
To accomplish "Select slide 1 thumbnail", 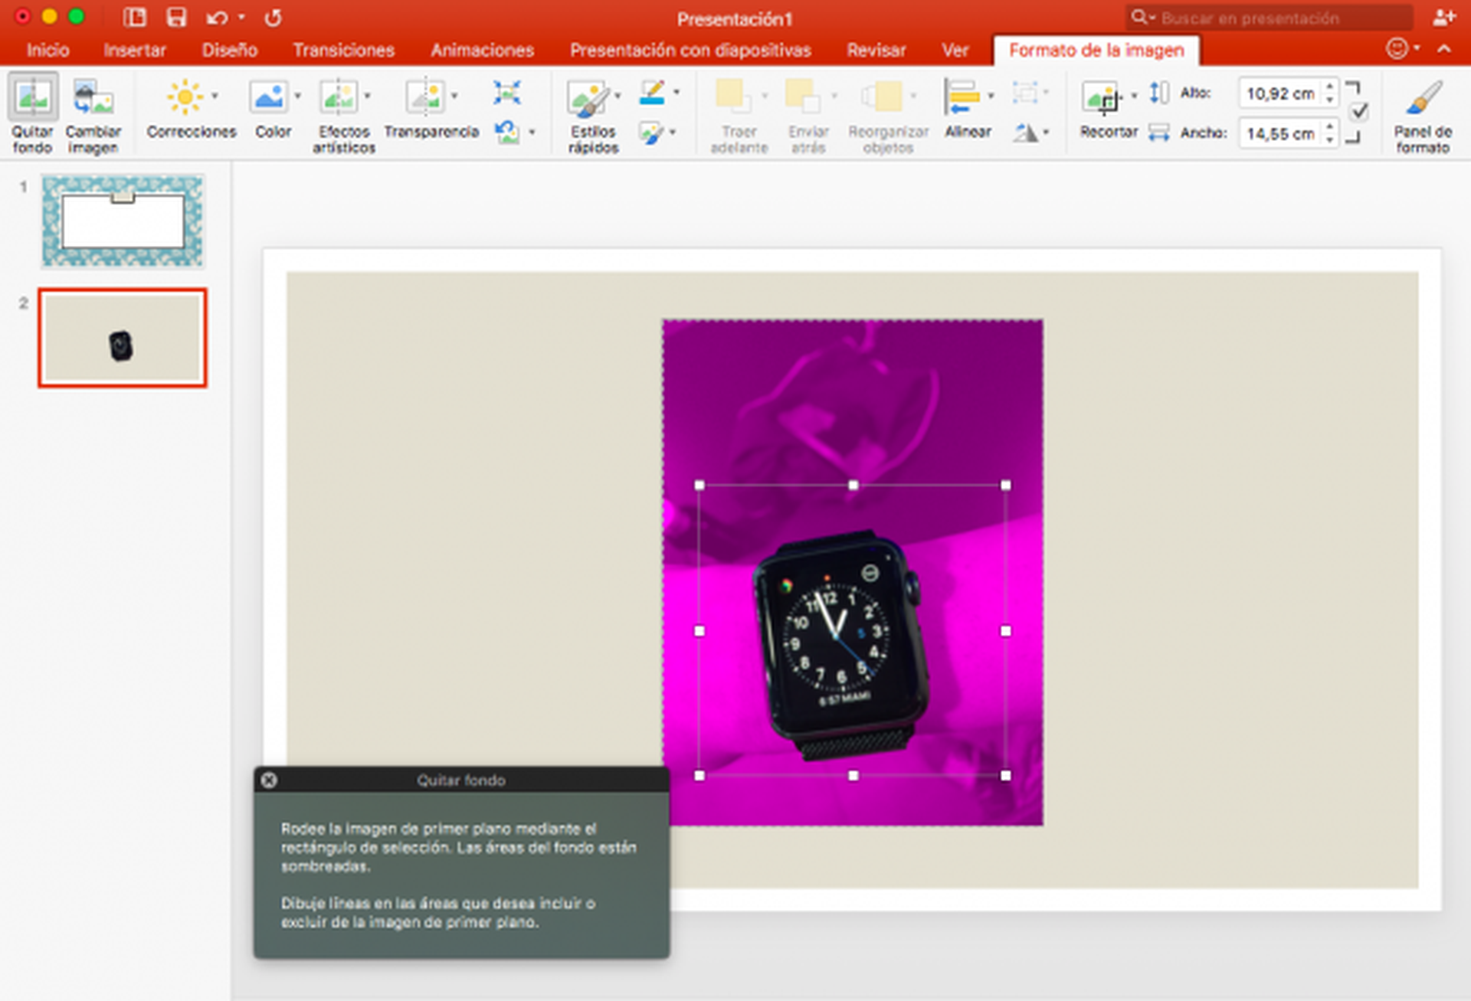I will tap(123, 221).
